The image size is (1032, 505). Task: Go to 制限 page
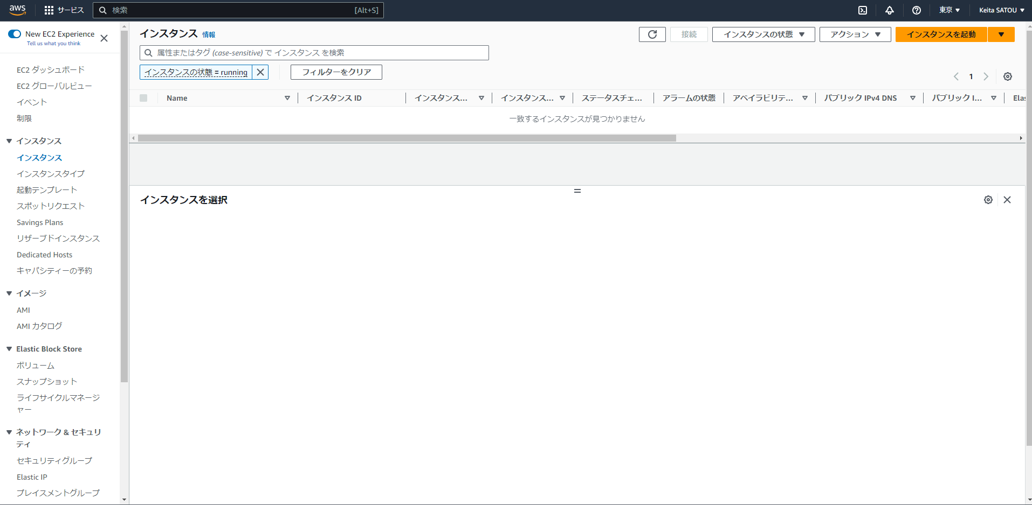pos(24,118)
